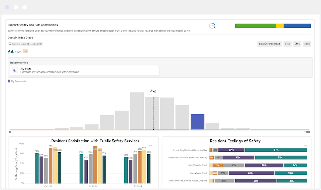
Task: Click the 64% teal segment, Neighborhood During the Day
Action: pyautogui.click(x=276, y=150)
